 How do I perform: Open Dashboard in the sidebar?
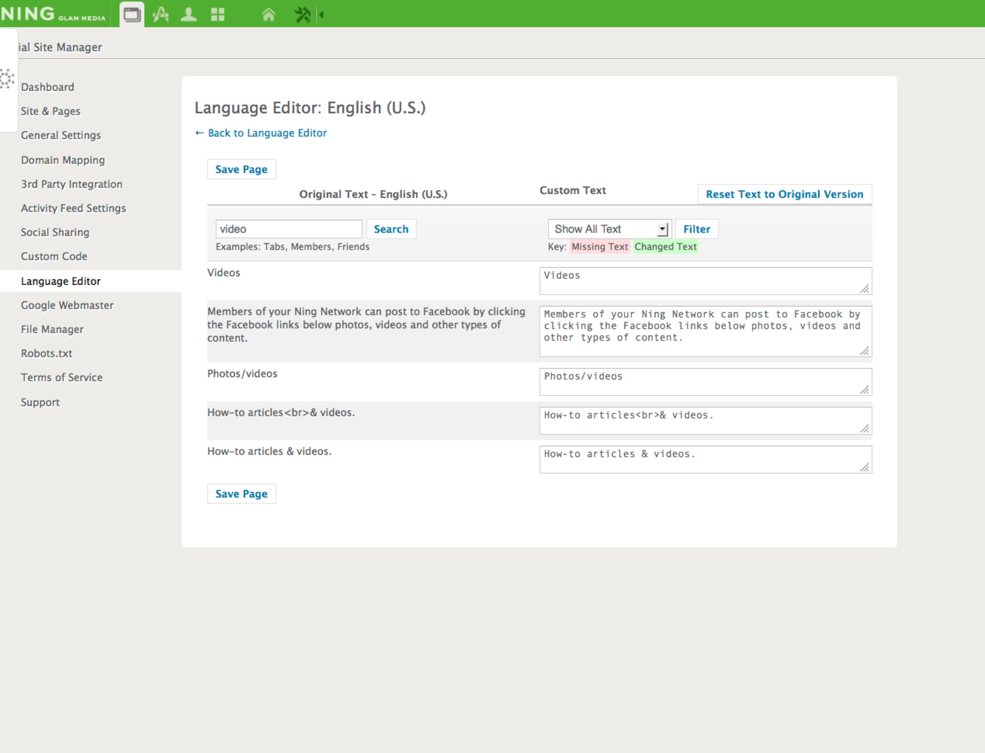[x=47, y=87]
